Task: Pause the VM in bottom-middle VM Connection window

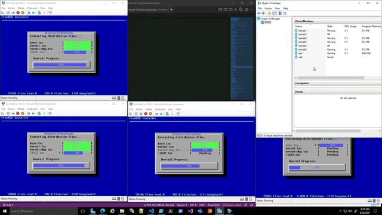Action: point(156,114)
